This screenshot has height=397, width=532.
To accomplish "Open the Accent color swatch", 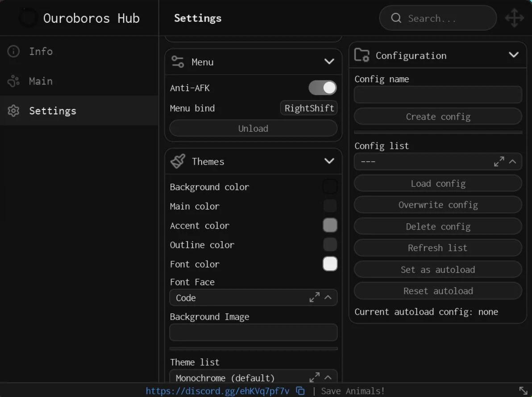I will coord(330,225).
